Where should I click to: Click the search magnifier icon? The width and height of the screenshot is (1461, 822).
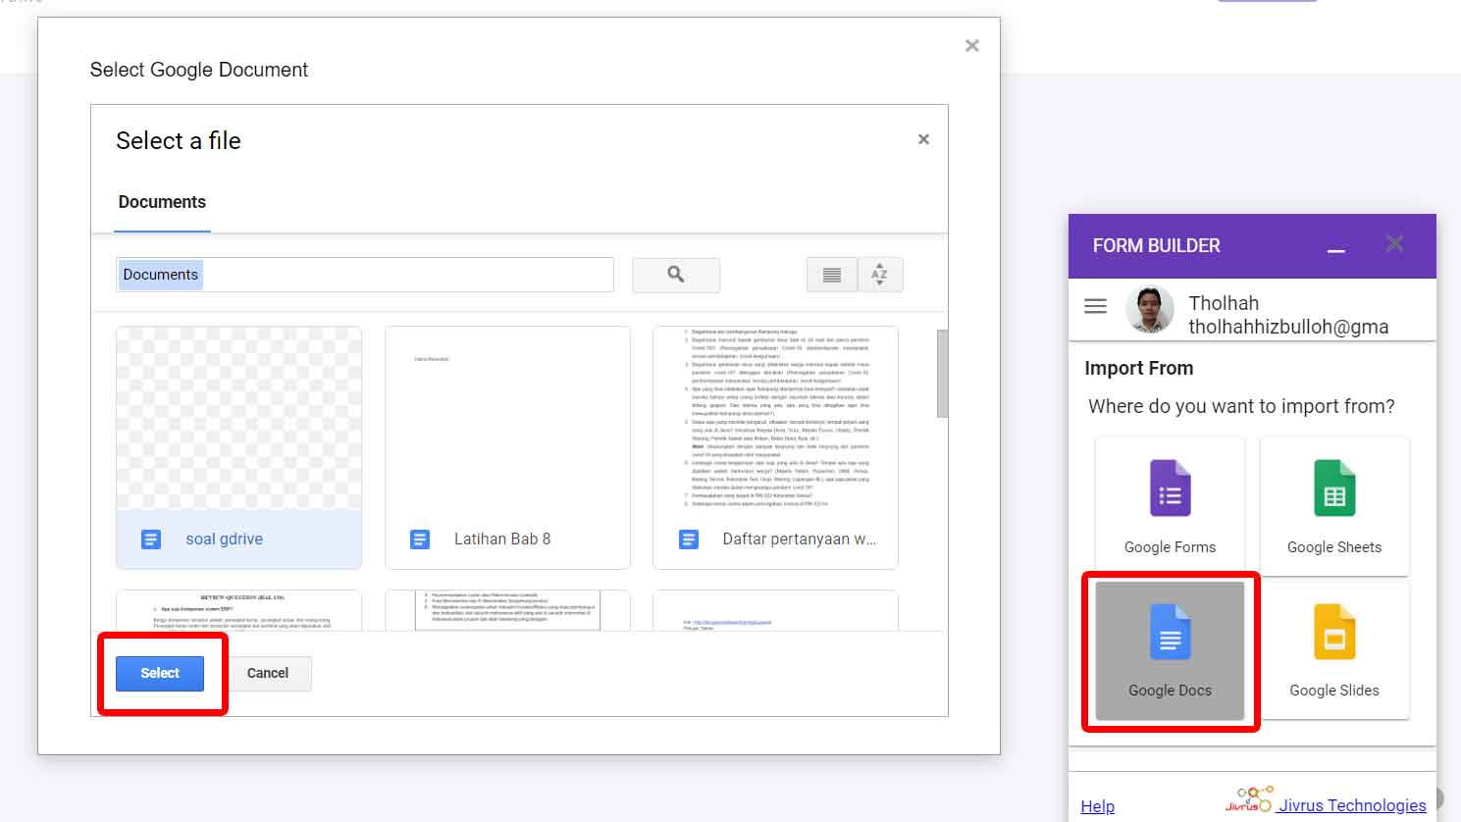point(675,275)
